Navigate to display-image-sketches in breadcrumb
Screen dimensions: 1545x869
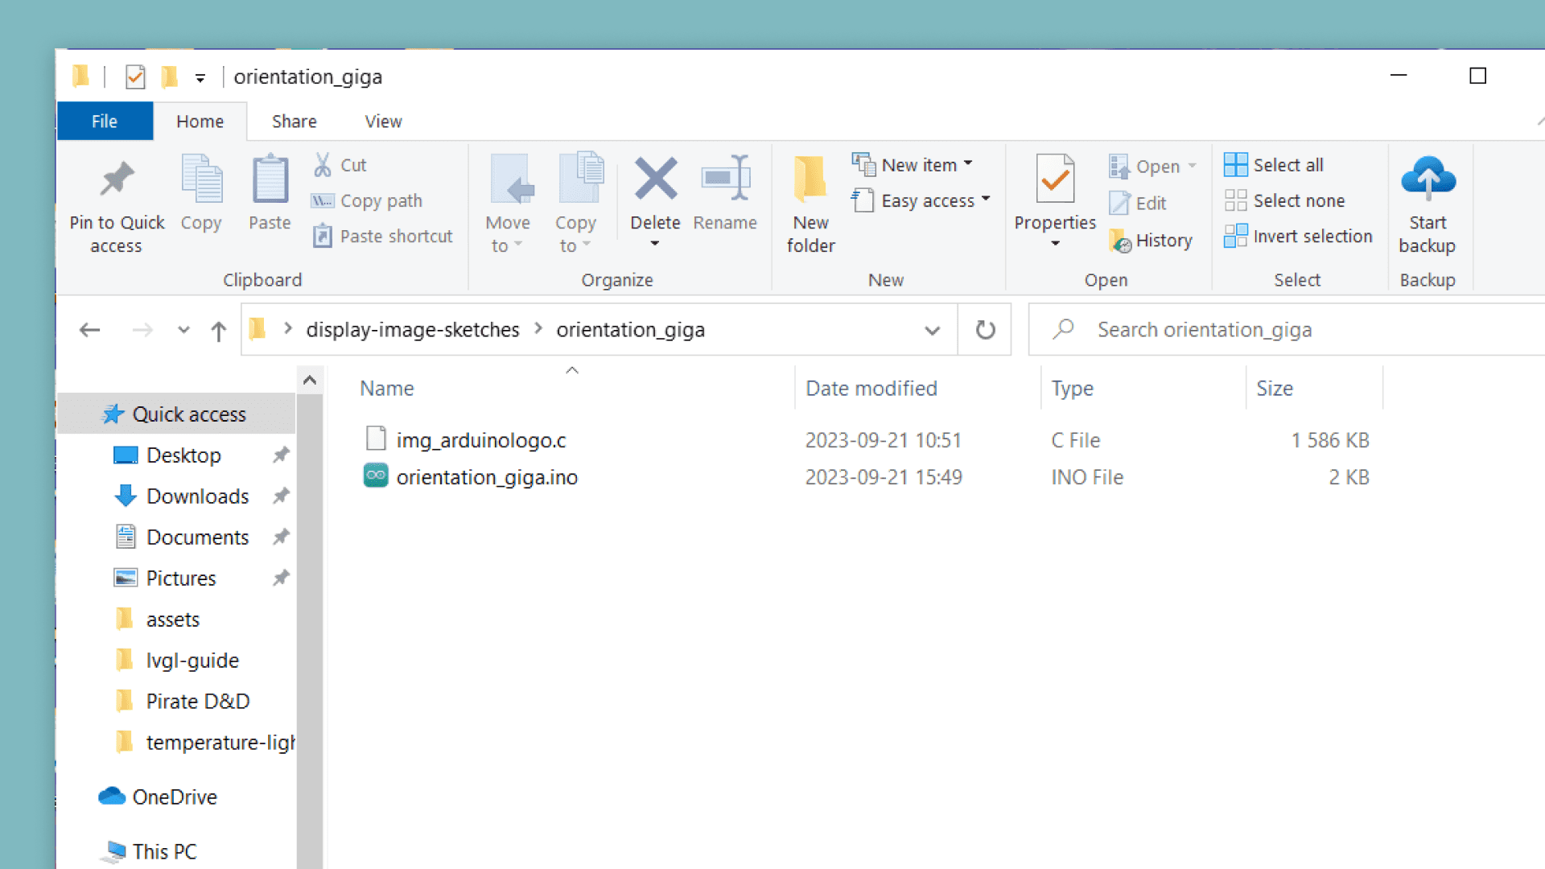click(412, 330)
